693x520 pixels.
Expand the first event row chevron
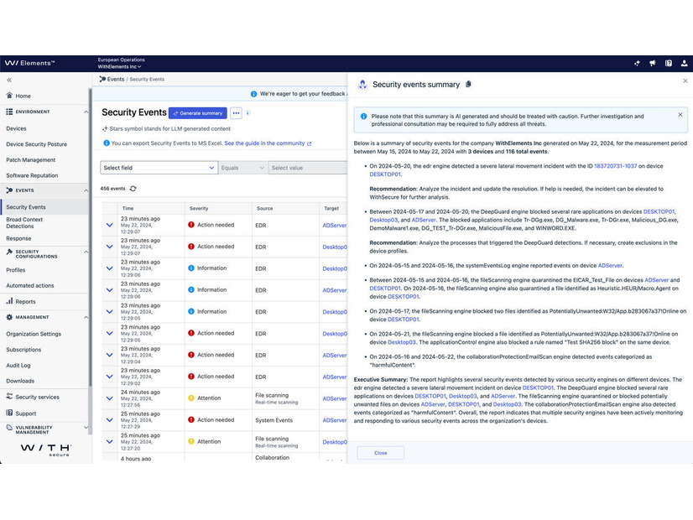[109, 225]
